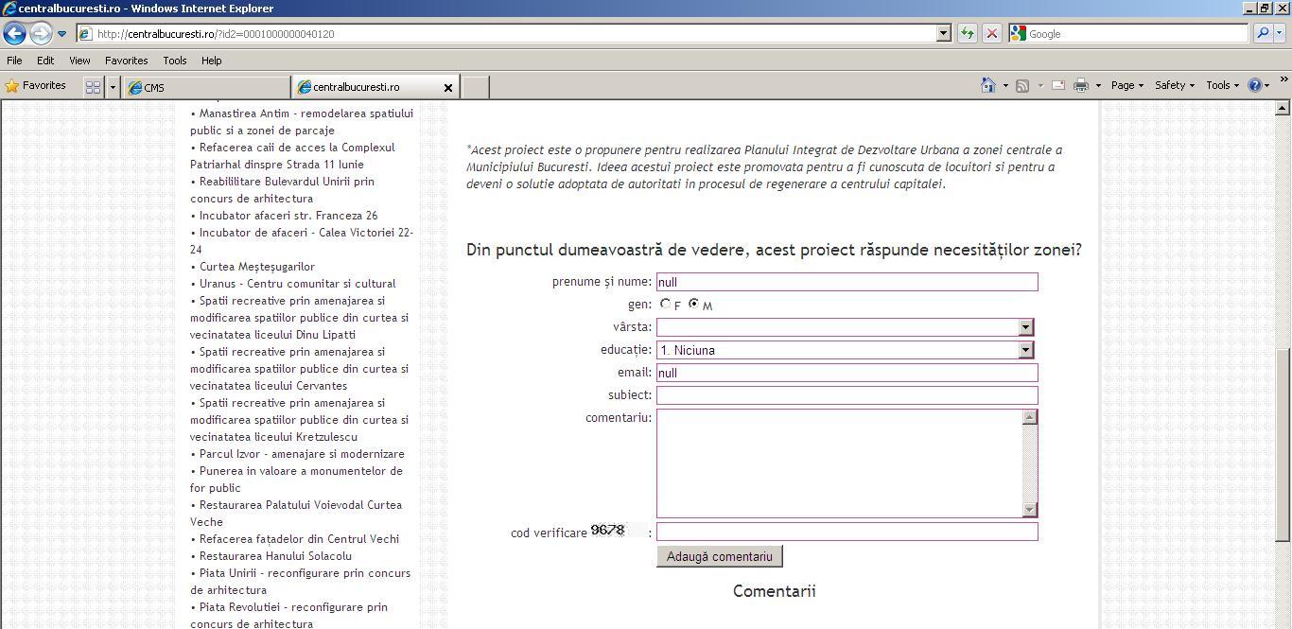Open the Help menu

click(212, 61)
